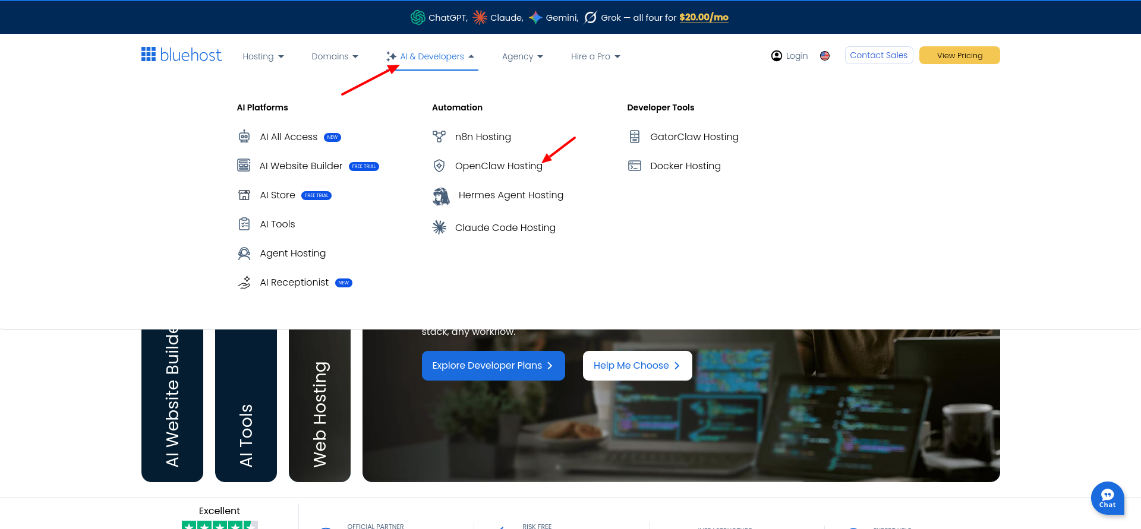This screenshot has width=1141, height=529.
Task: Click the Claude Code Hosting starburst icon
Action: 439,227
